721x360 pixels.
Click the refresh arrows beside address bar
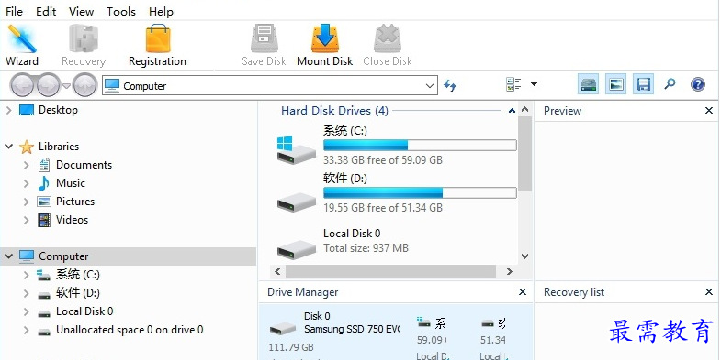[x=450, y=85]
